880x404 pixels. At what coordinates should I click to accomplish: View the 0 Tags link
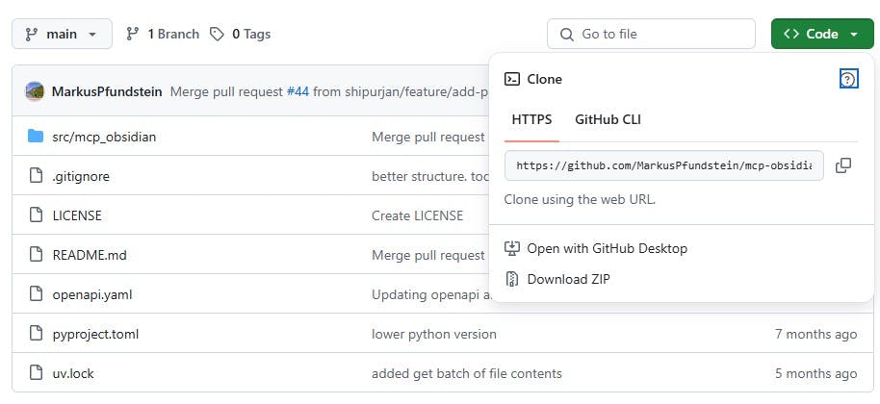(251, 35)
